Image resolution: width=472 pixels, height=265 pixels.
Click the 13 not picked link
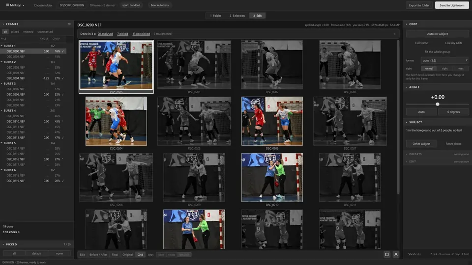click(x=141, y=34)
